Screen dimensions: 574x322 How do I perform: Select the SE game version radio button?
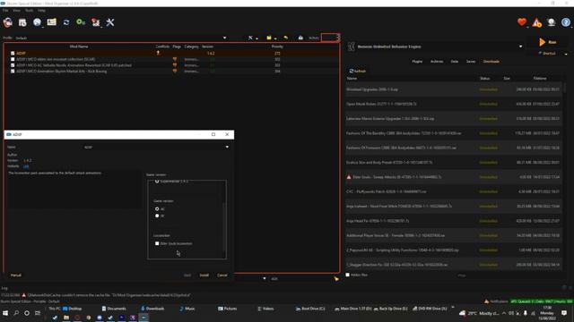(157, 216)
